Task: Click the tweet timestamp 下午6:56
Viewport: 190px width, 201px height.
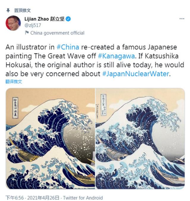Action: click(15, 197)
